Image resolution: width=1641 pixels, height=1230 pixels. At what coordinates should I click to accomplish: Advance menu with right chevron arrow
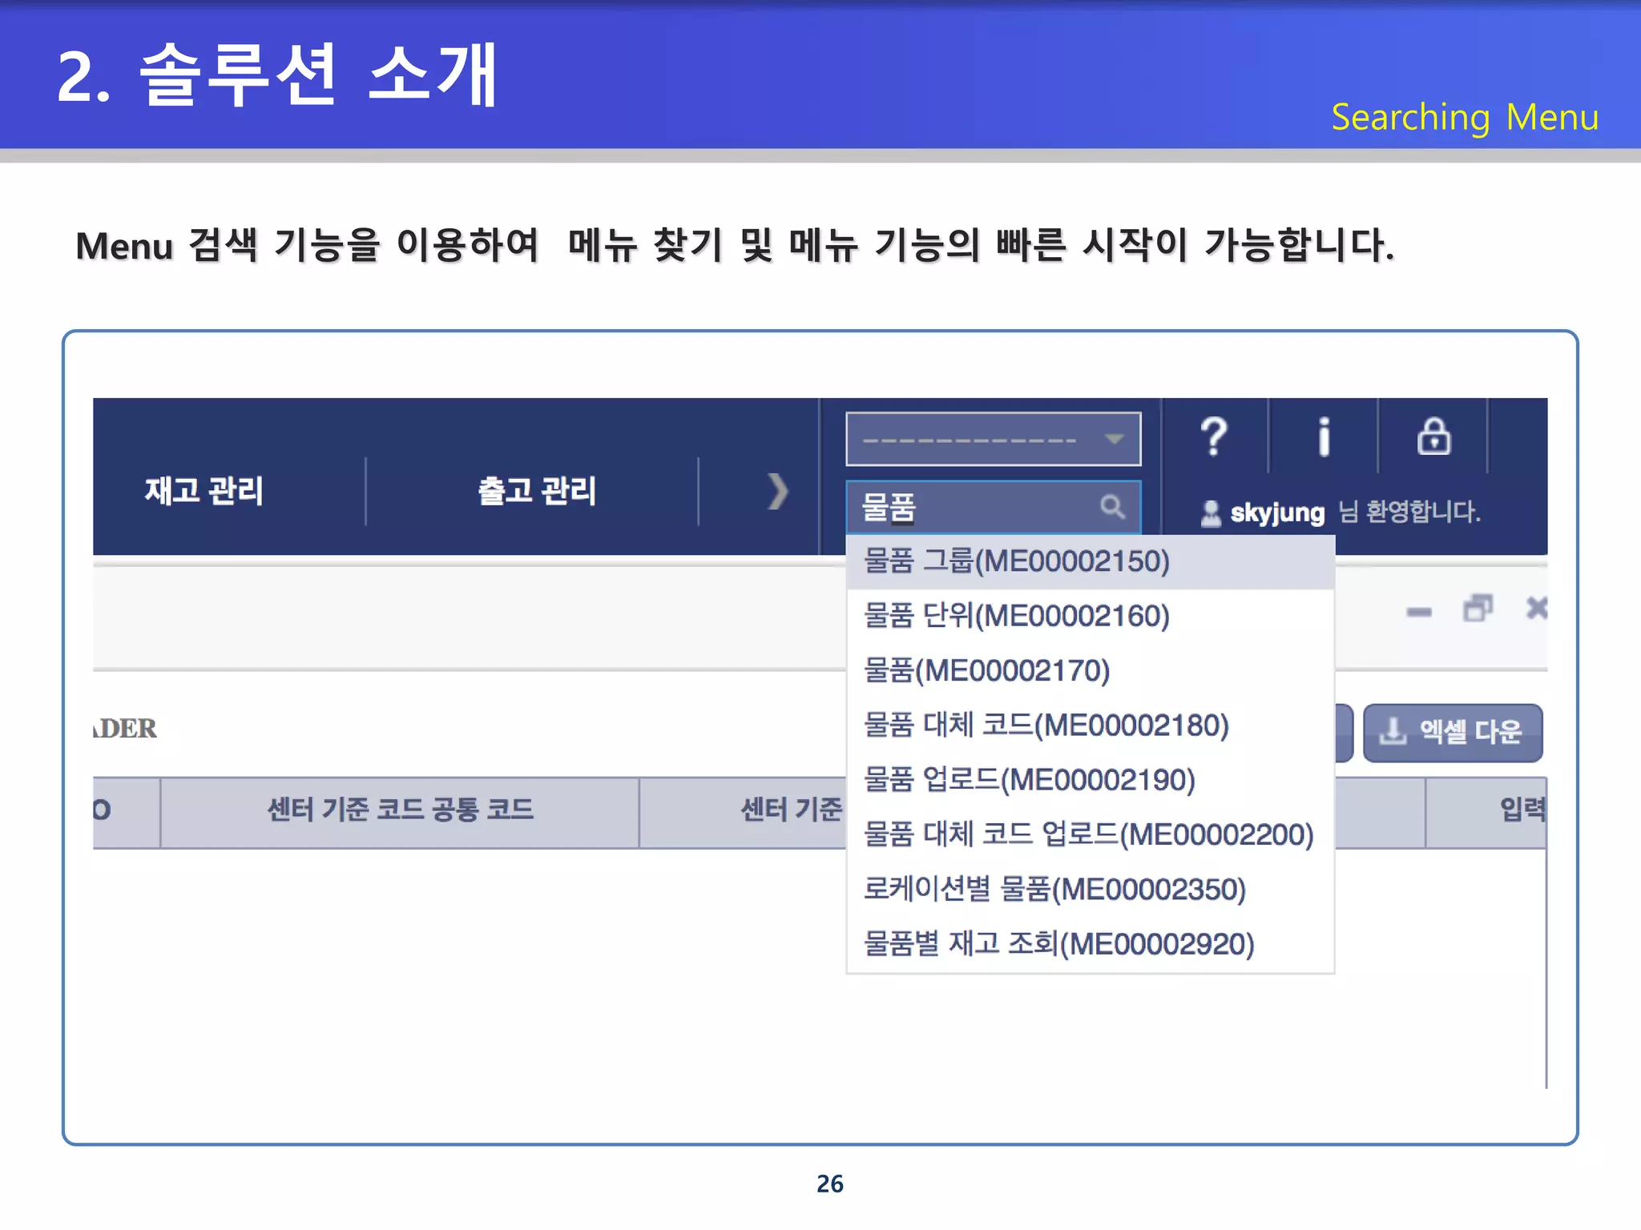pyautogui.click(x=777, y=491)
